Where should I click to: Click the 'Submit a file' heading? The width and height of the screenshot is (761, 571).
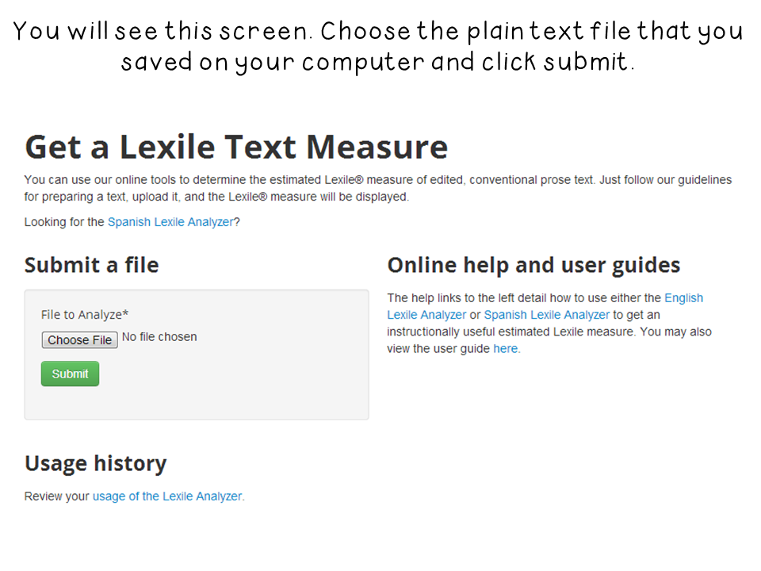[x=91, y=265]
